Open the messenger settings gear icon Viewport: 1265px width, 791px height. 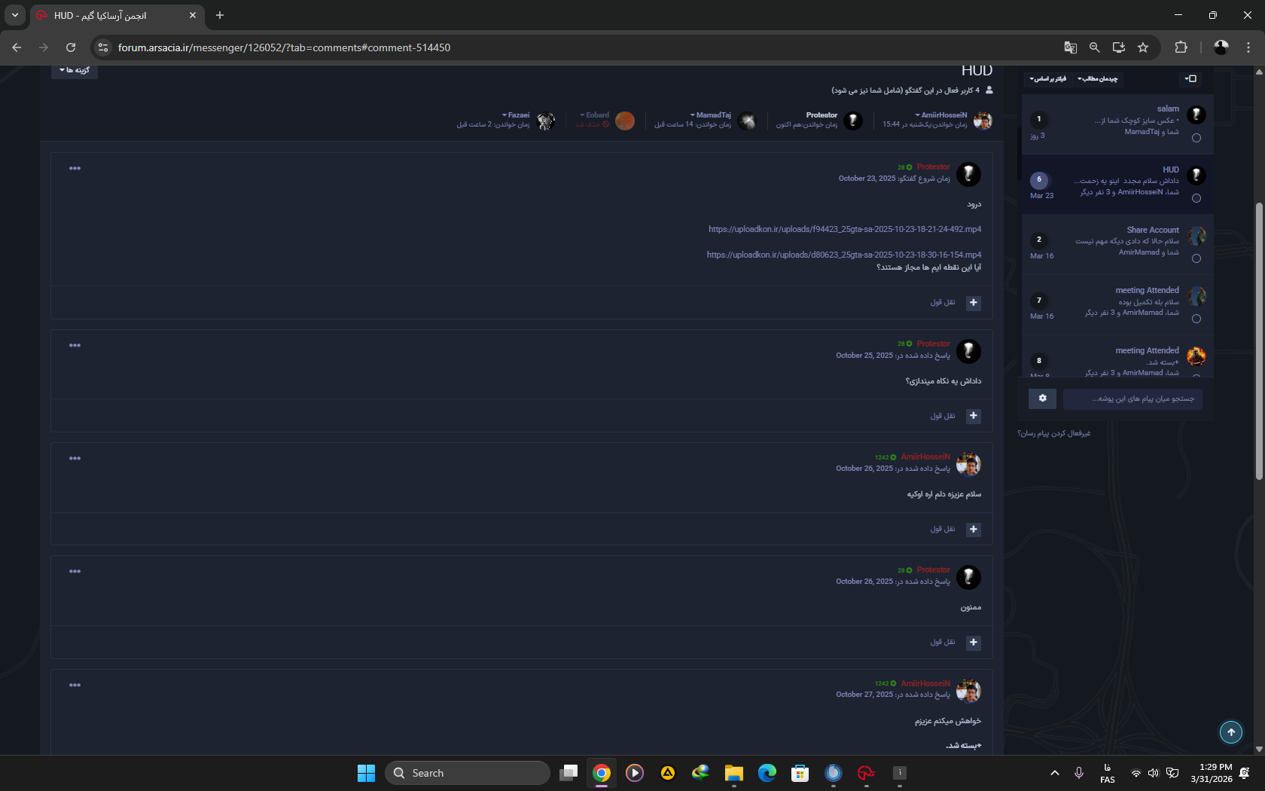pyautogui.click(x=1042, y=399)
